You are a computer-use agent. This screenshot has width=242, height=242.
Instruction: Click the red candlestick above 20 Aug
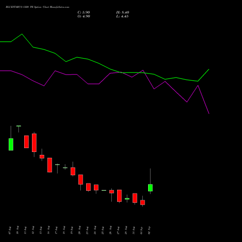(x=81, y=180)
